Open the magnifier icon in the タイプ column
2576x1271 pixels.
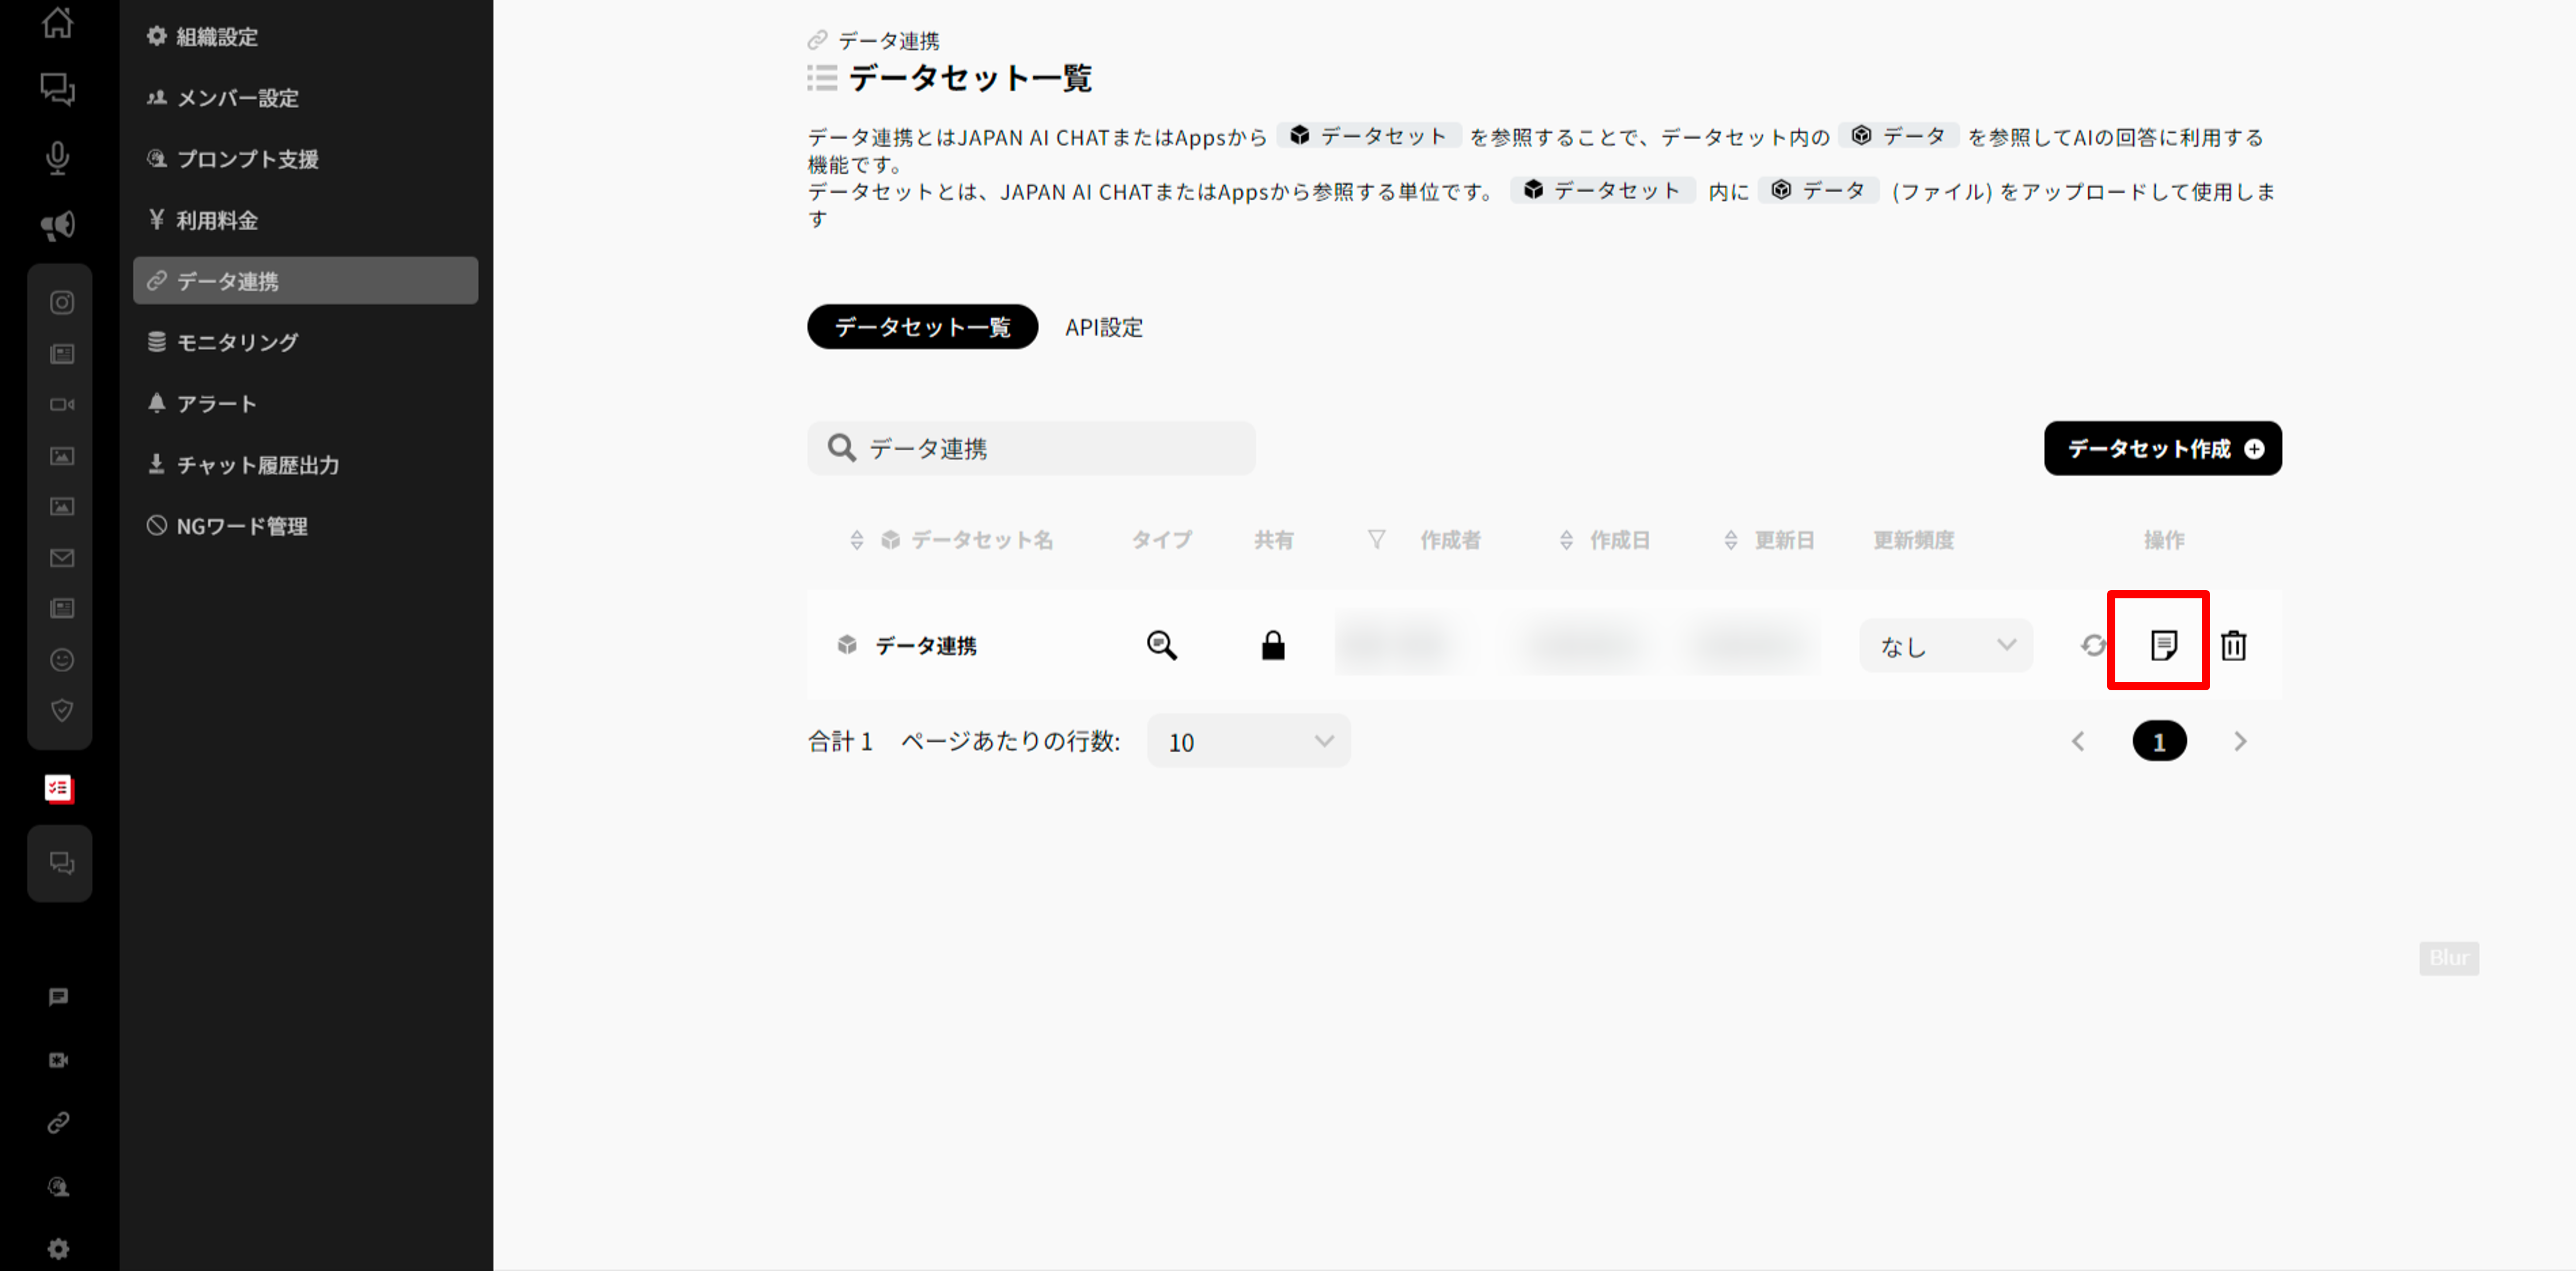click(x=1161, y=645)
